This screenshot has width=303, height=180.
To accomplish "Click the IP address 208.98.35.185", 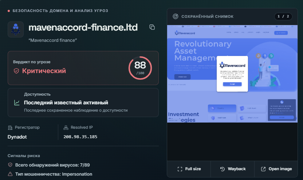I will pyautogui.click(x=80, y=137).
